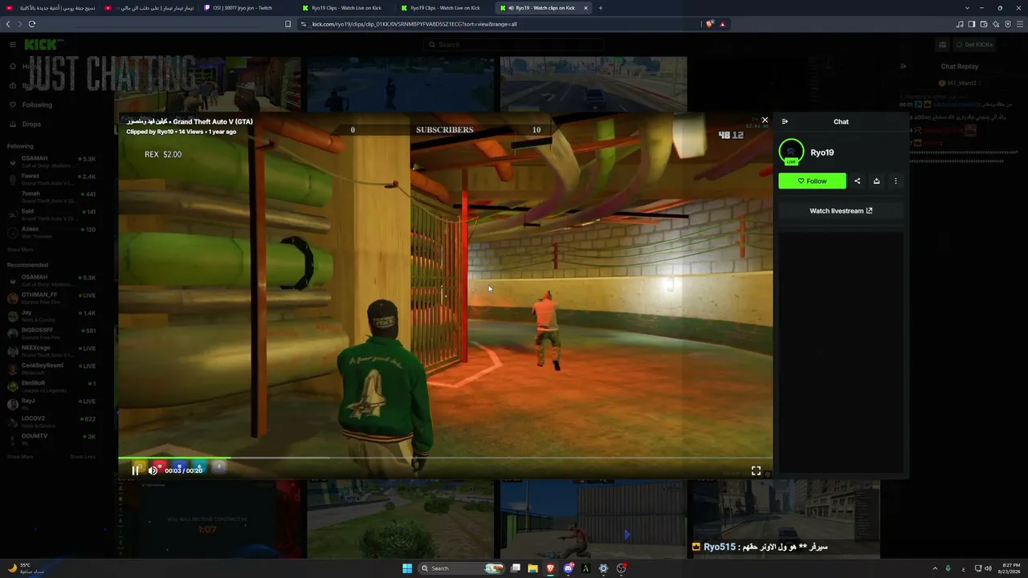The width and height of the screenshot is (1028, 578).
Task: Collapse recommended list with Show Less
Action: (83, 457)
